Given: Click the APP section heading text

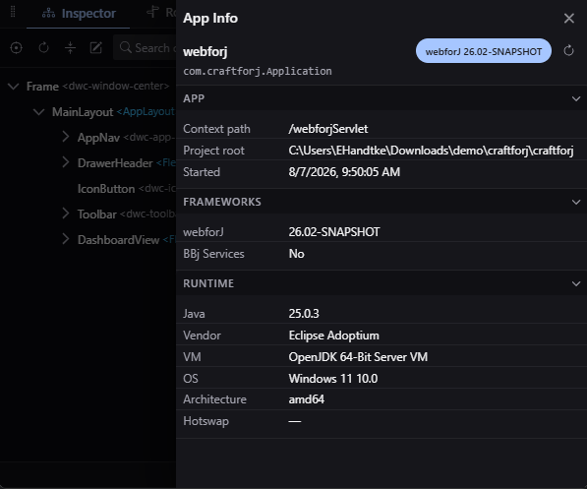Looking at the screenshot, I should pyautogui.click(x=194, y=98).
